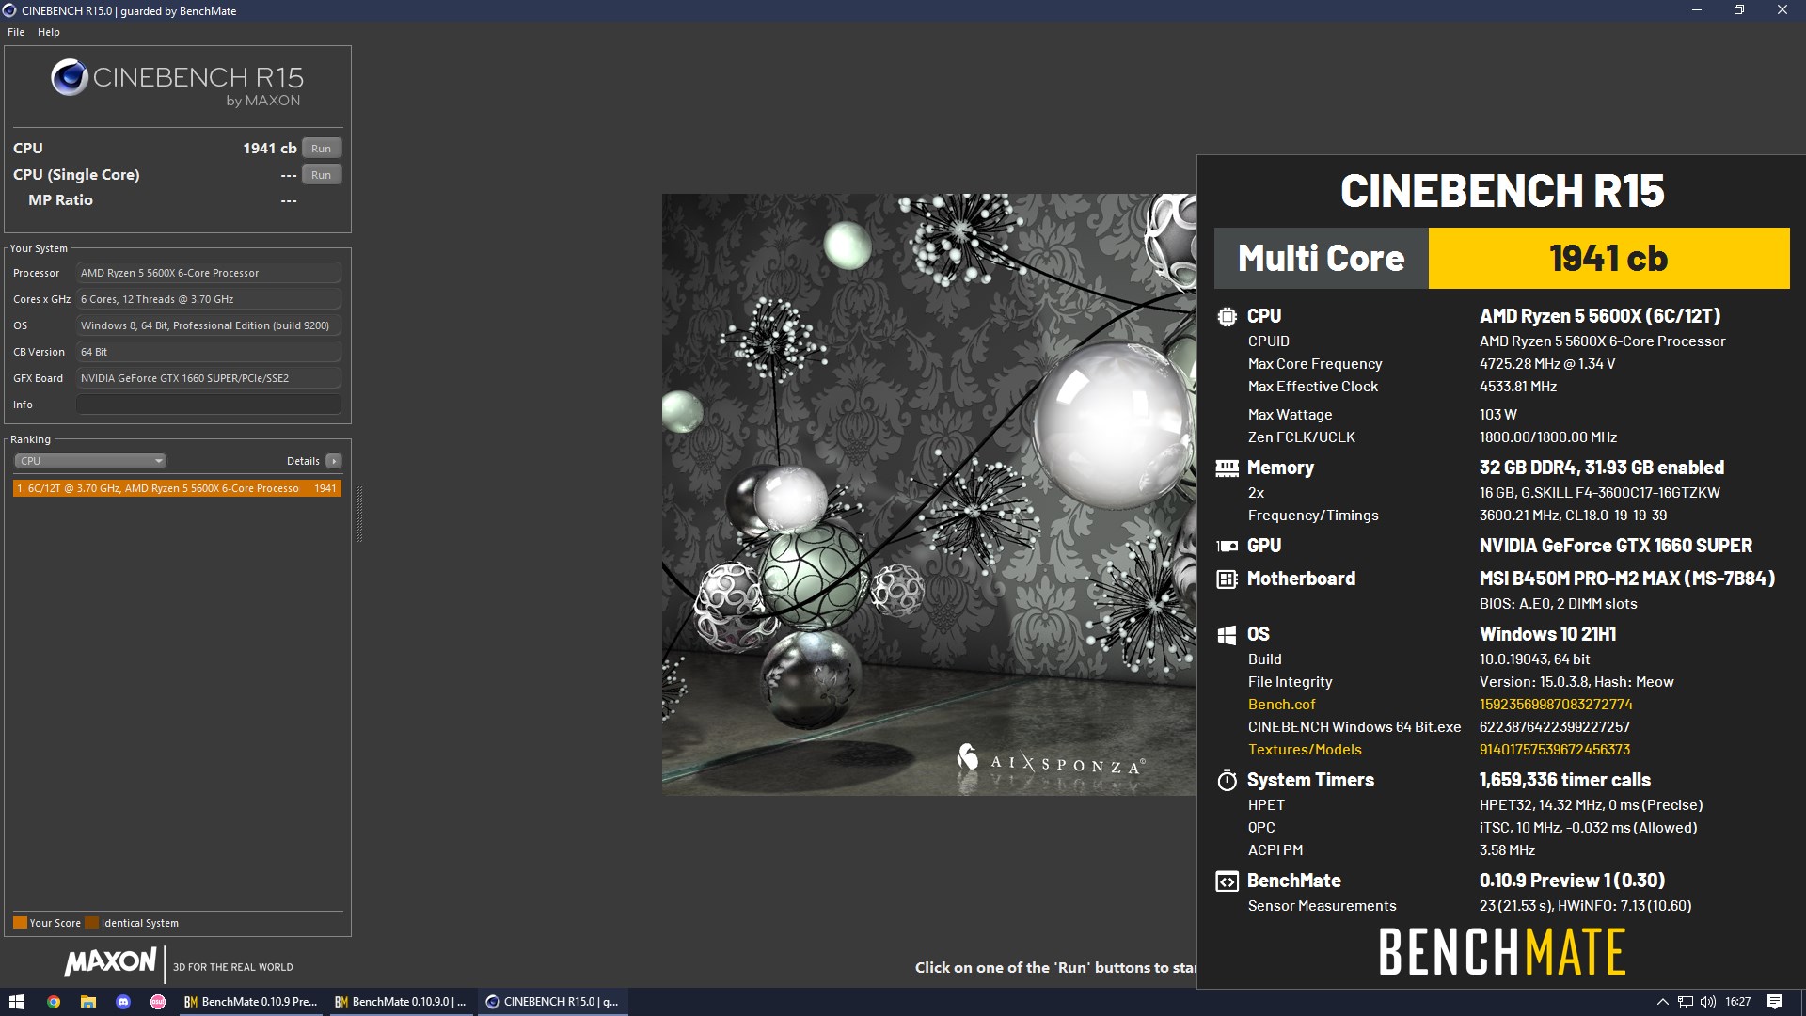
Task: Click the GFX Board field value
Action: coord(209,378)
